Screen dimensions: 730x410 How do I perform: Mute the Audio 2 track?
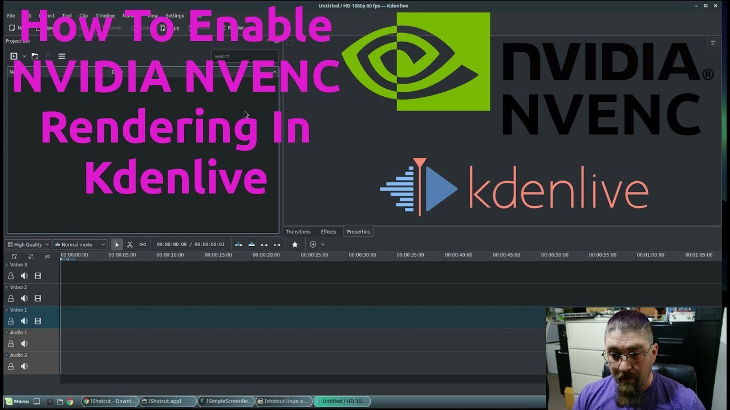pyautogui.click(x=24, y=366)
